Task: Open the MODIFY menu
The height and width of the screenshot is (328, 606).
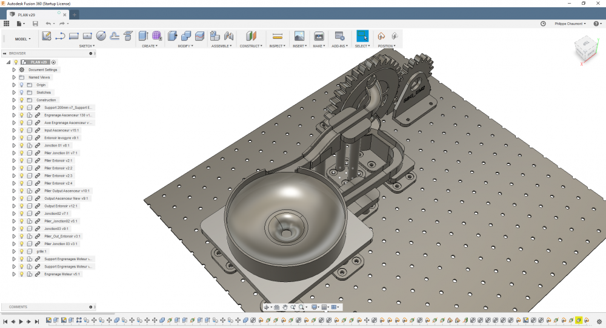Action: (x=185, y=46)
